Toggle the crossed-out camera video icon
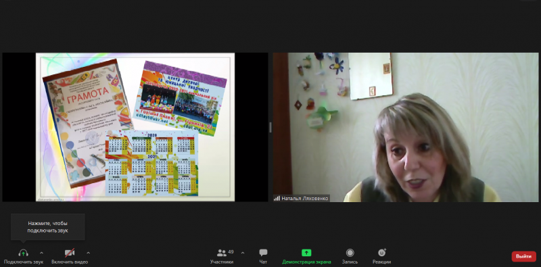Image resolution: width=541 pixels, height=267 pixels. [70, 253]
